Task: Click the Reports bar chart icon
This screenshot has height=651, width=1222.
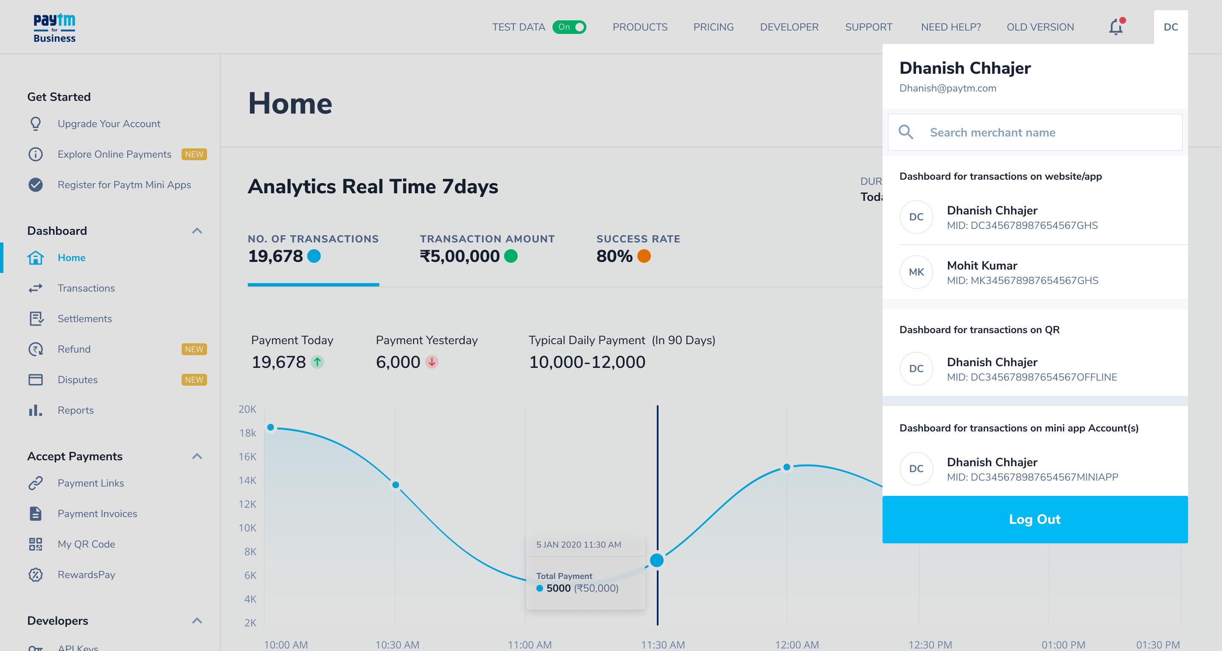Action: pos(36,410)
